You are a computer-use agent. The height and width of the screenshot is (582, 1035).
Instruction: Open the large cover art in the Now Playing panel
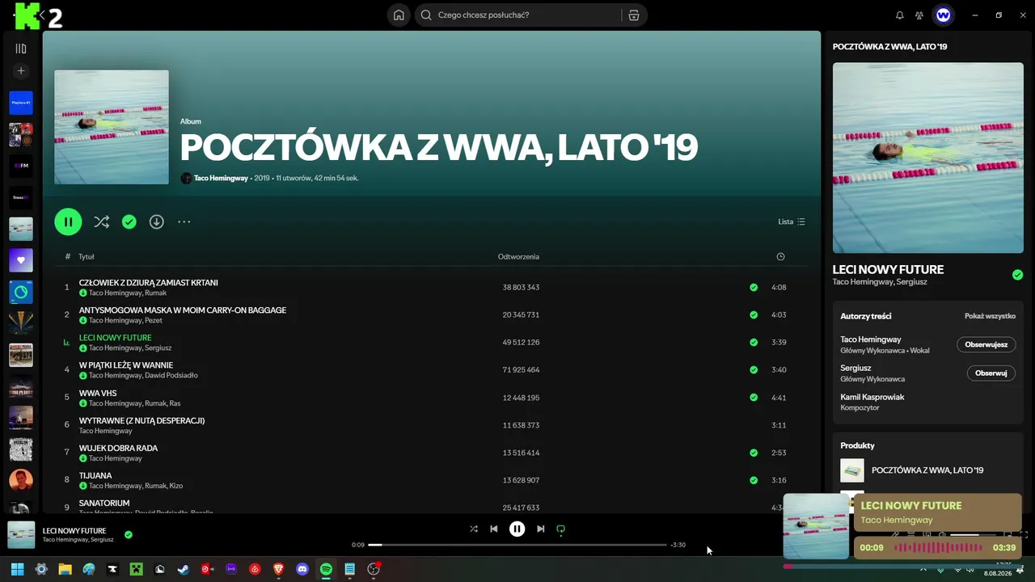tap(927, 158)
